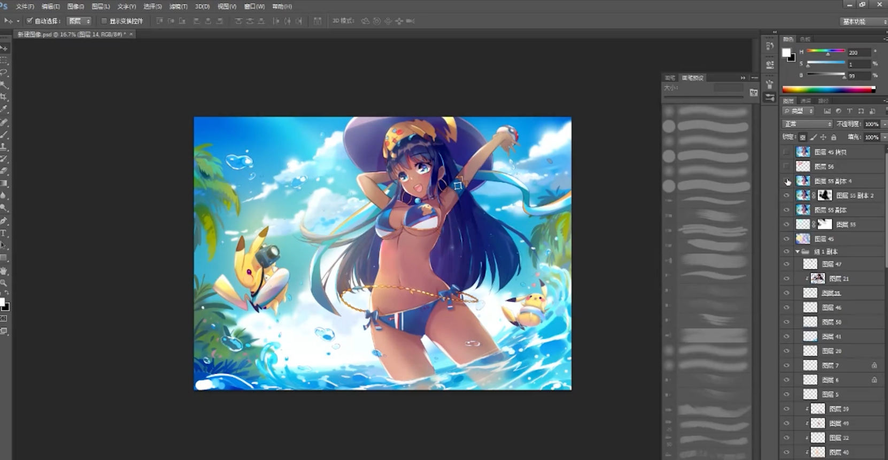The width and height of the screenshot is (888, 460).
Task: Select the Crop tool
Action: pos(4,97)
